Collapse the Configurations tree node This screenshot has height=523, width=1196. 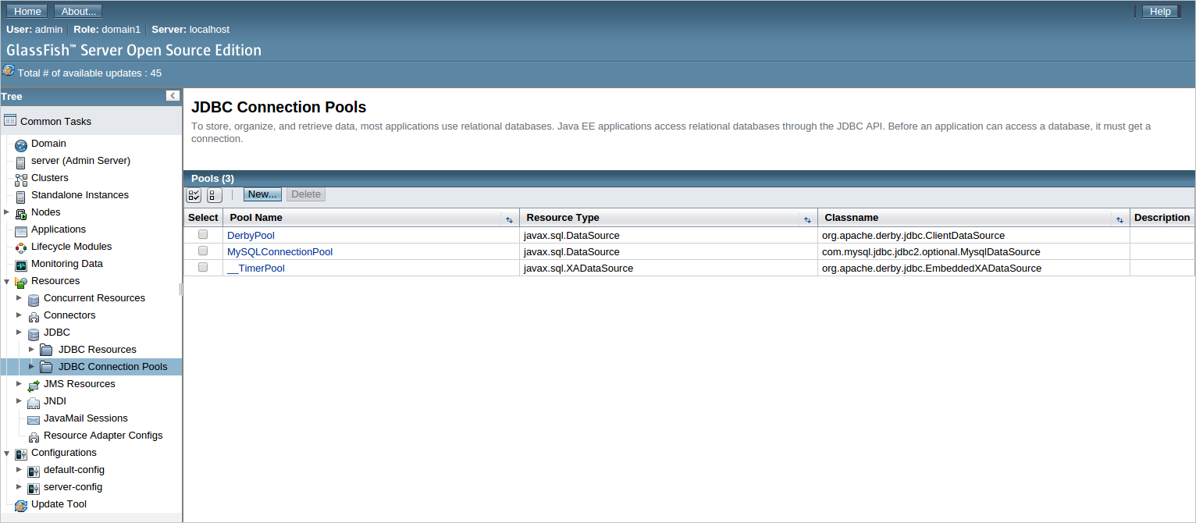click(7, 453)
